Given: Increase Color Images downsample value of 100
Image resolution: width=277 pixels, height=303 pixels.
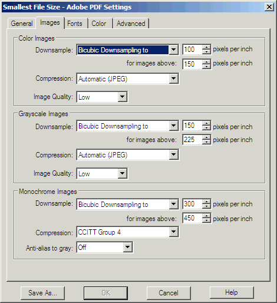Looking at the screenshot, I should coord(206,47).
